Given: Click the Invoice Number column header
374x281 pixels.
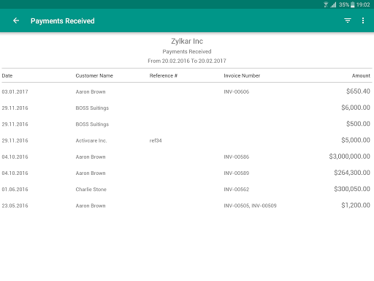Looking at the screenshot, I should coord(242,75).
